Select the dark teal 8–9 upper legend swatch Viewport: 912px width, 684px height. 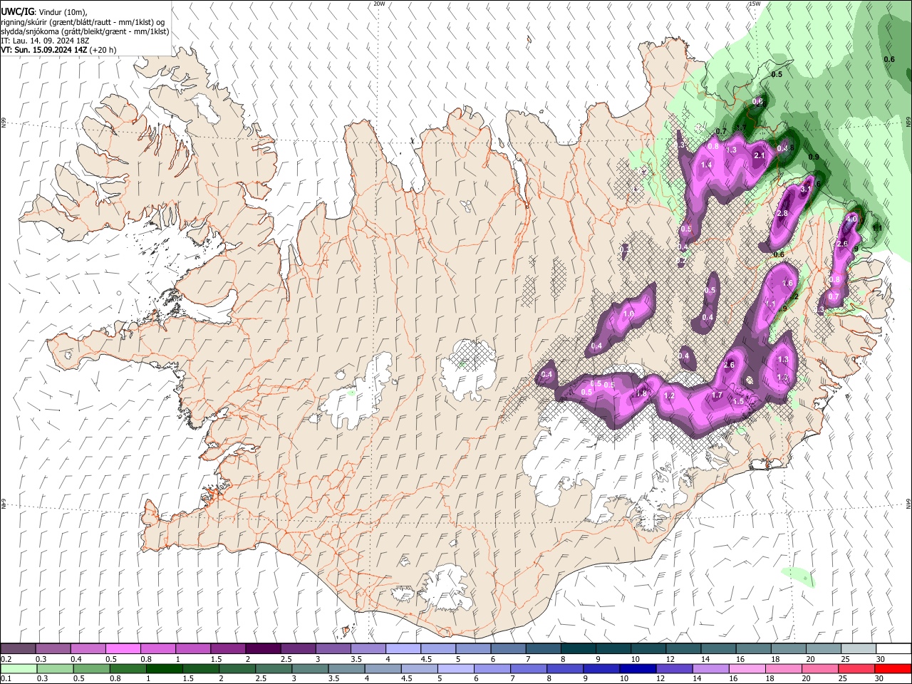(x=578, y=649)
